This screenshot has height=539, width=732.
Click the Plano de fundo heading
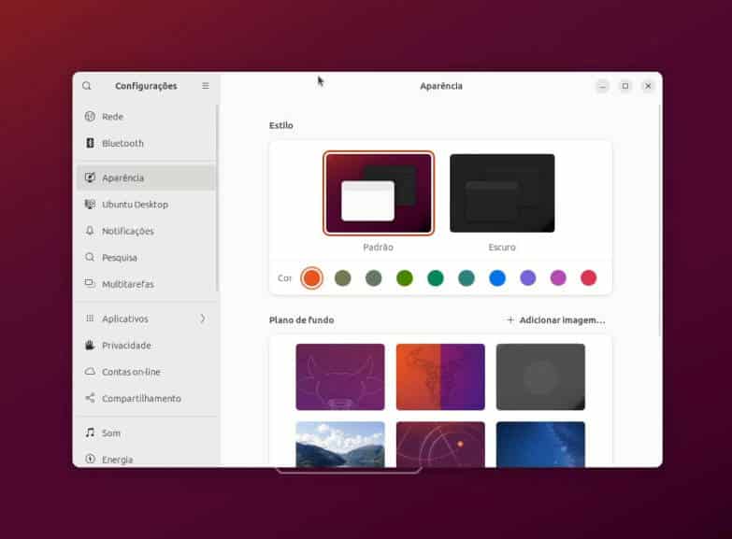(x=302, y=320)
